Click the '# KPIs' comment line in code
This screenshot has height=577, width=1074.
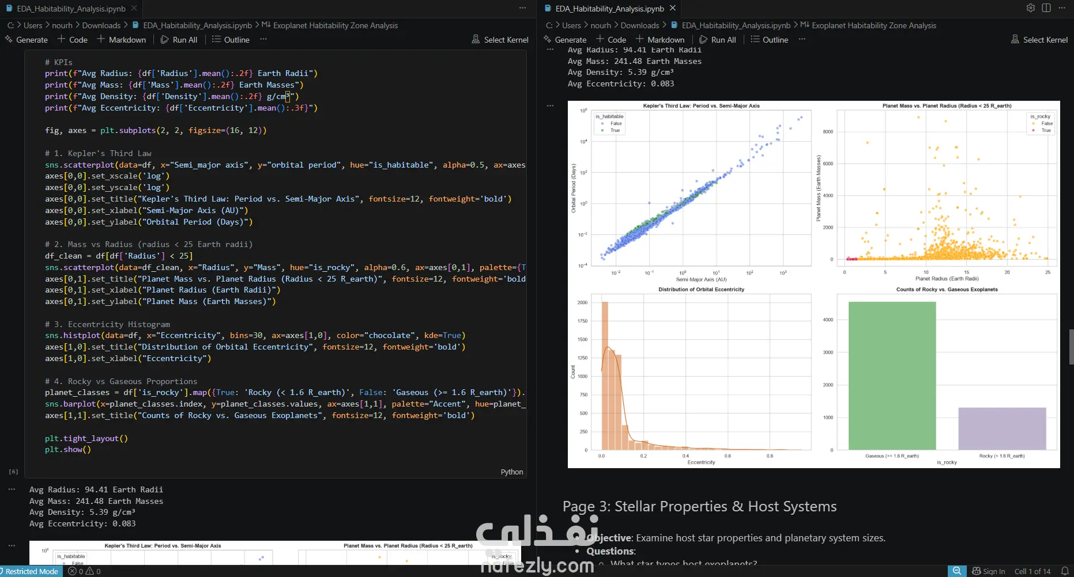click(59, 62)
